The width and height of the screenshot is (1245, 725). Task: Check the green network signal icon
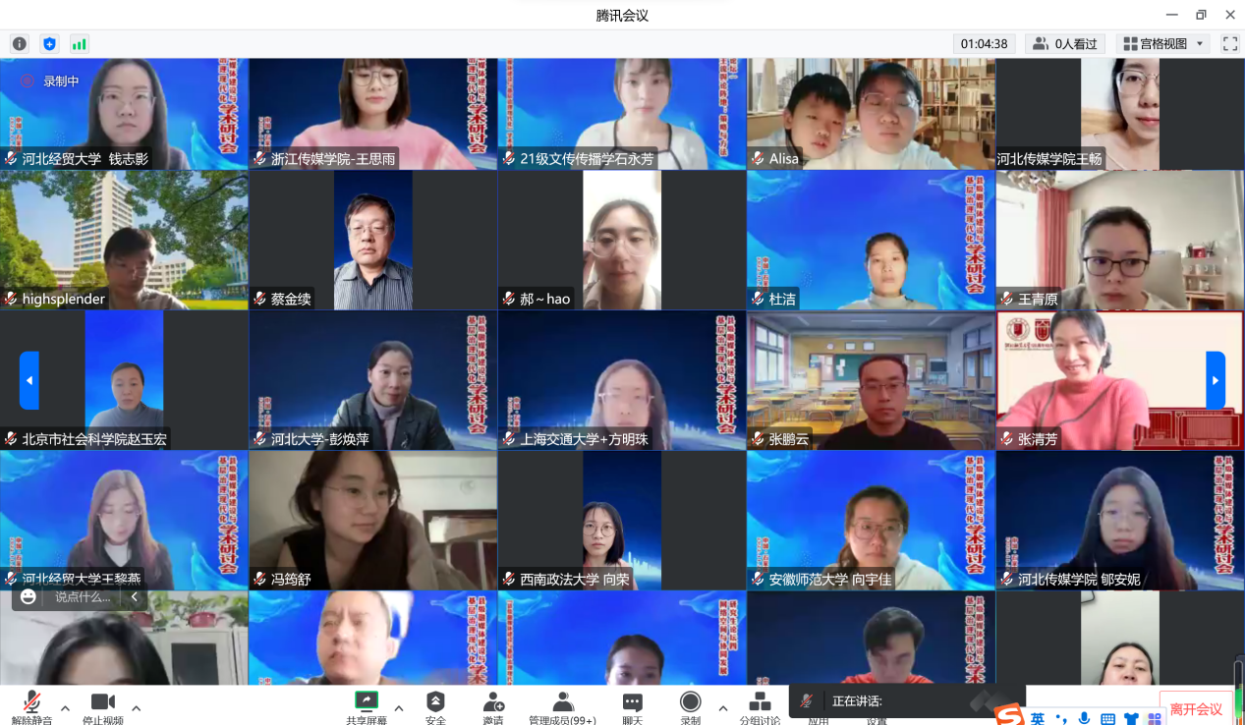coord(79,44)
